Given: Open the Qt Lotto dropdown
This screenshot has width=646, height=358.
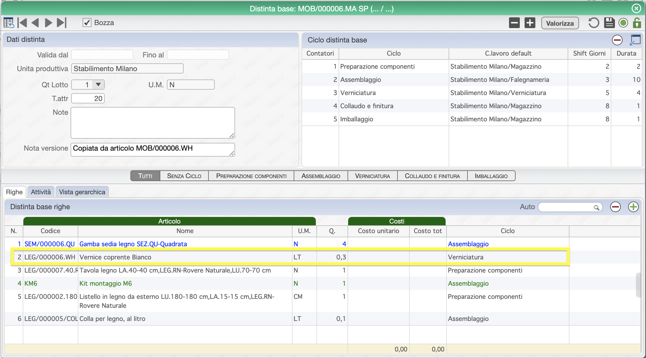Looking at the screenshot, I should tap(98, 85).
